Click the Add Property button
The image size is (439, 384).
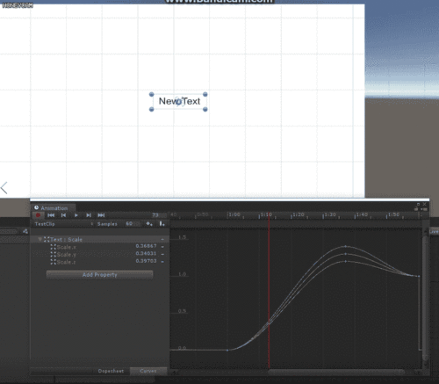pyautogui.click(x=99, y=275)
